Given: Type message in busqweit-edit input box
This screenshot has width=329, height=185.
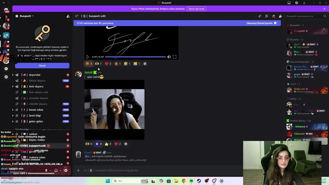Looking at the screenshot, I should click(x=164, y=170).
